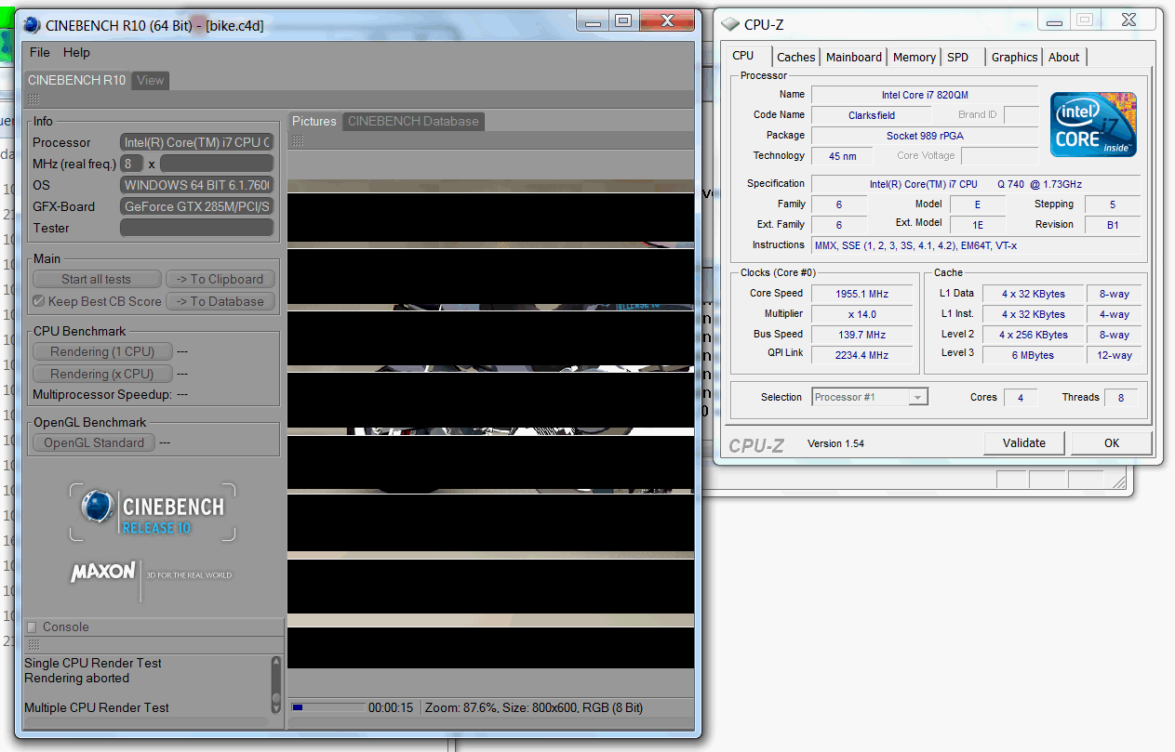Toggle the Console panel checkbox
Screen dimensions: 1175x752
point(32,627)
